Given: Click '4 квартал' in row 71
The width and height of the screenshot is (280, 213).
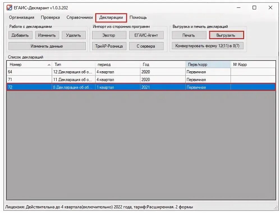Looking at the screenshot, I should tap(118, 80).
